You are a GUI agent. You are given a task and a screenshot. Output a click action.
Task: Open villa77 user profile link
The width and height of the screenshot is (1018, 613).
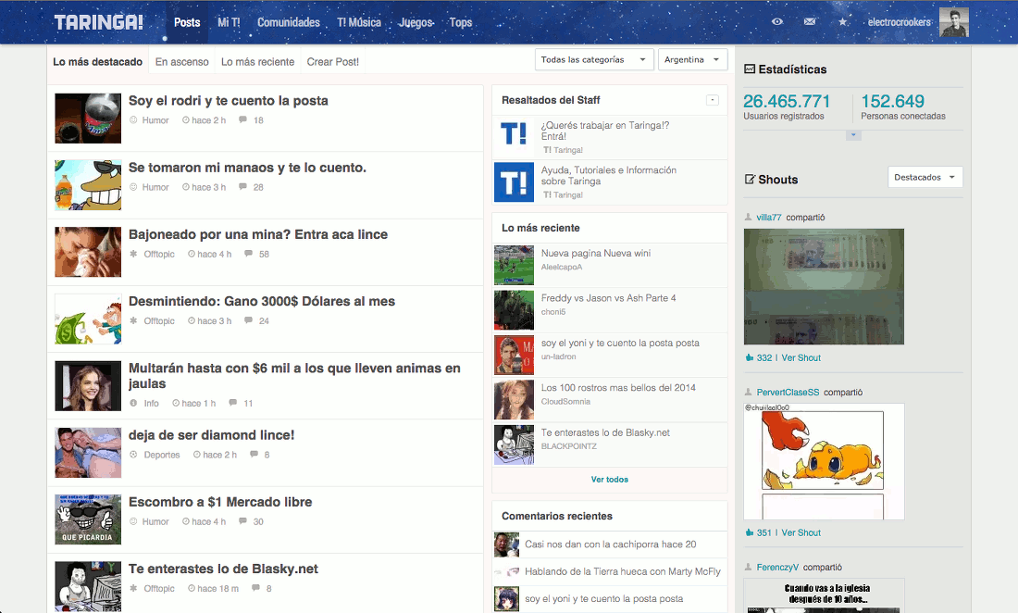point(769,217)
